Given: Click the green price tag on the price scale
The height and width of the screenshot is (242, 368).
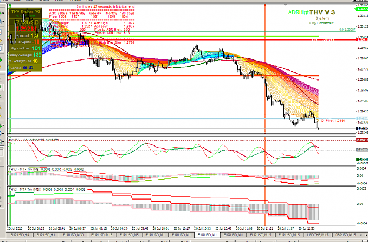Looking at the screenshot, I should click(362, 9).
